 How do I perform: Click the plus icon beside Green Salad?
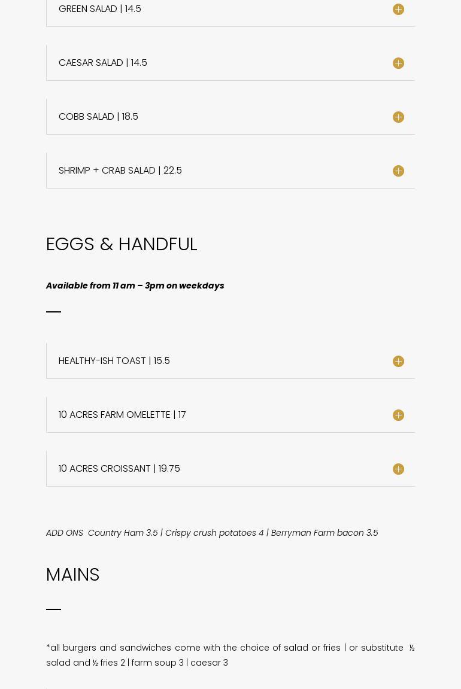click(398, 10)
